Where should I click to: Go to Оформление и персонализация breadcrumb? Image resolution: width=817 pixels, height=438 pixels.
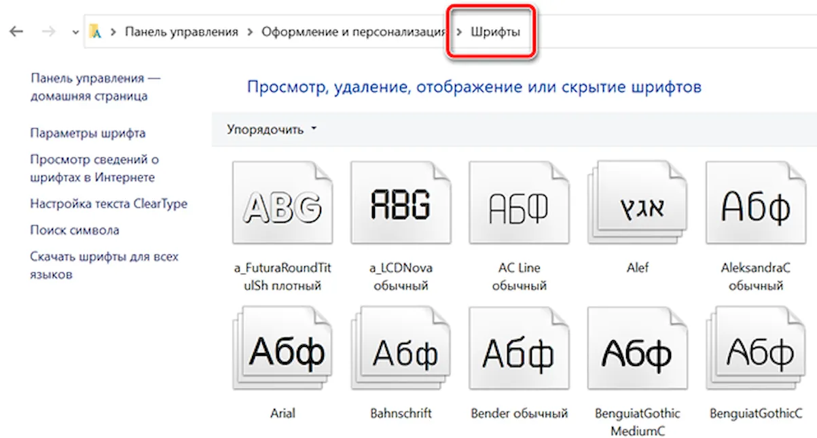pos(354,32)
